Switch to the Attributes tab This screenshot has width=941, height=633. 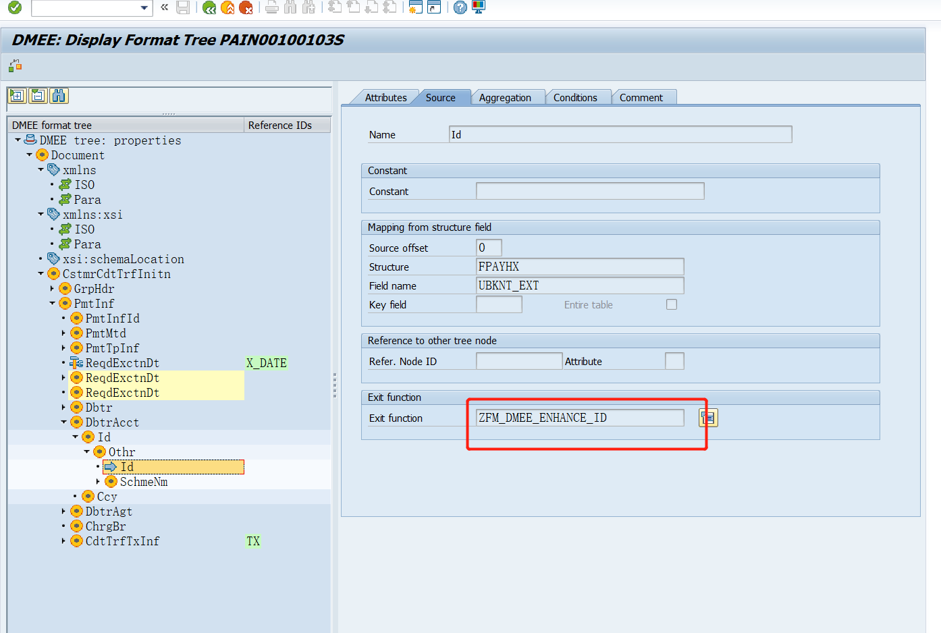(387, 97)
